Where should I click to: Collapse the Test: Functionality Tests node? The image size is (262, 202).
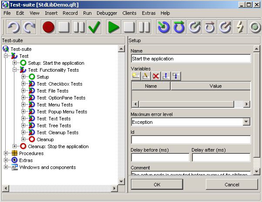pyautogui.click(x=15, y=70)
